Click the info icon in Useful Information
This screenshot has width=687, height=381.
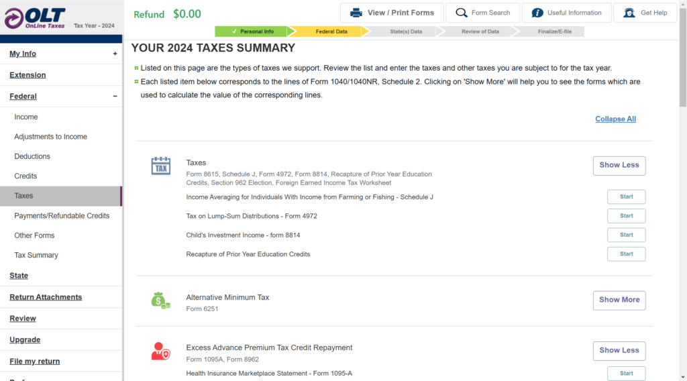pos(537,13)
